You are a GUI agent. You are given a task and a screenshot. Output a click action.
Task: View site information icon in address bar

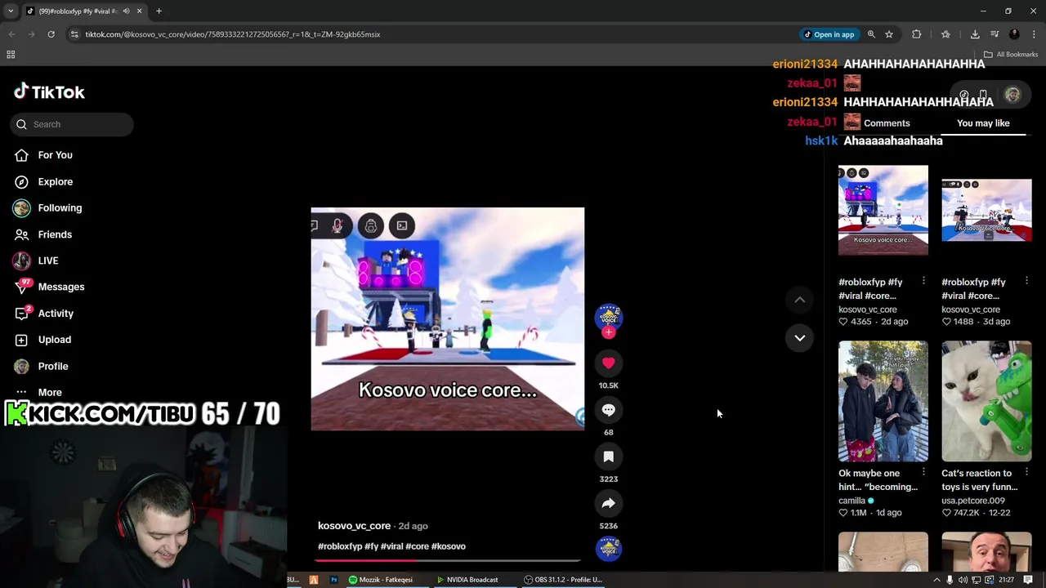[x=74, y=34]
